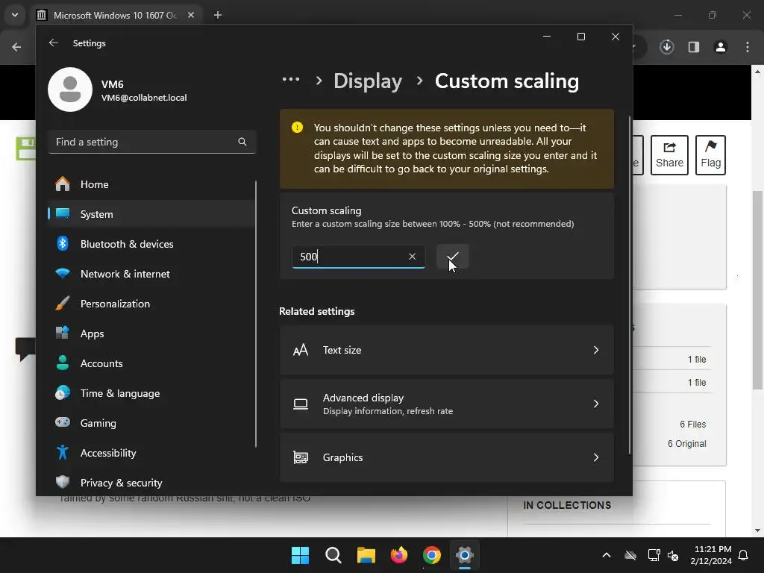This screenshot has height=573, width=764.
Task: Confirm custom scaling with checkmark button
Action: pyautogui.click(x=453, y=257)
